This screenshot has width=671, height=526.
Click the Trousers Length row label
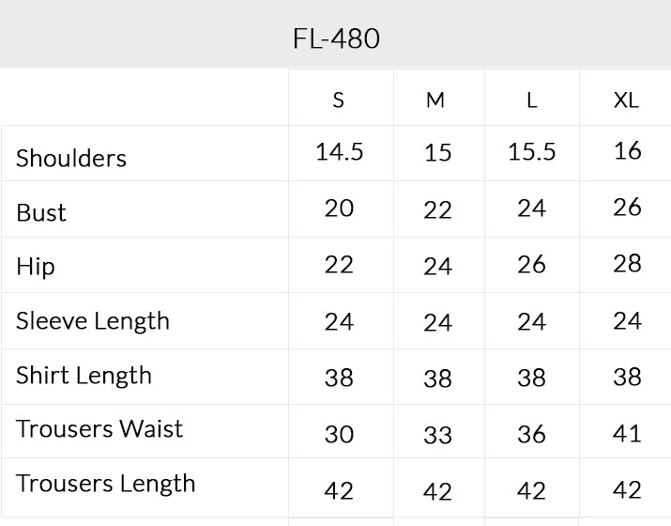coord(106,484)
